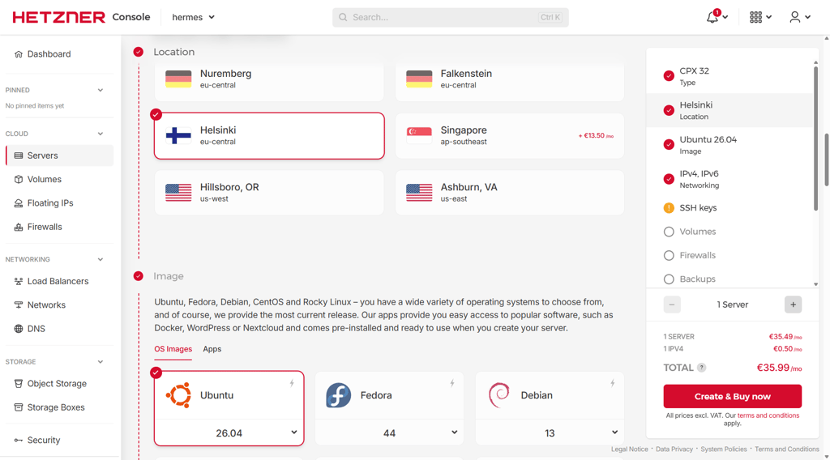Switch to the Apps tab
830x460 pixels.
click(212, 349)
